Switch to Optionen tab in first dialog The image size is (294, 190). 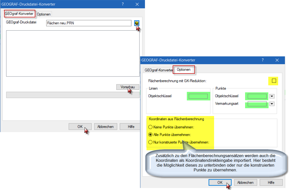pyautogui.click(x=44, y=14)
